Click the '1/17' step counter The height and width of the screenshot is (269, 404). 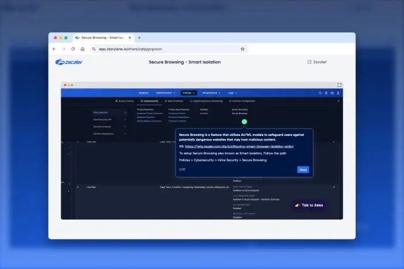tap(182, 170)
